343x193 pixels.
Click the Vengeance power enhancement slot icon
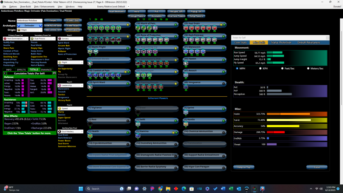pos(186,87)
